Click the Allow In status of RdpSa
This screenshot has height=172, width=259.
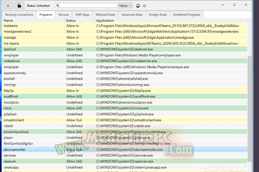(73, 91)
